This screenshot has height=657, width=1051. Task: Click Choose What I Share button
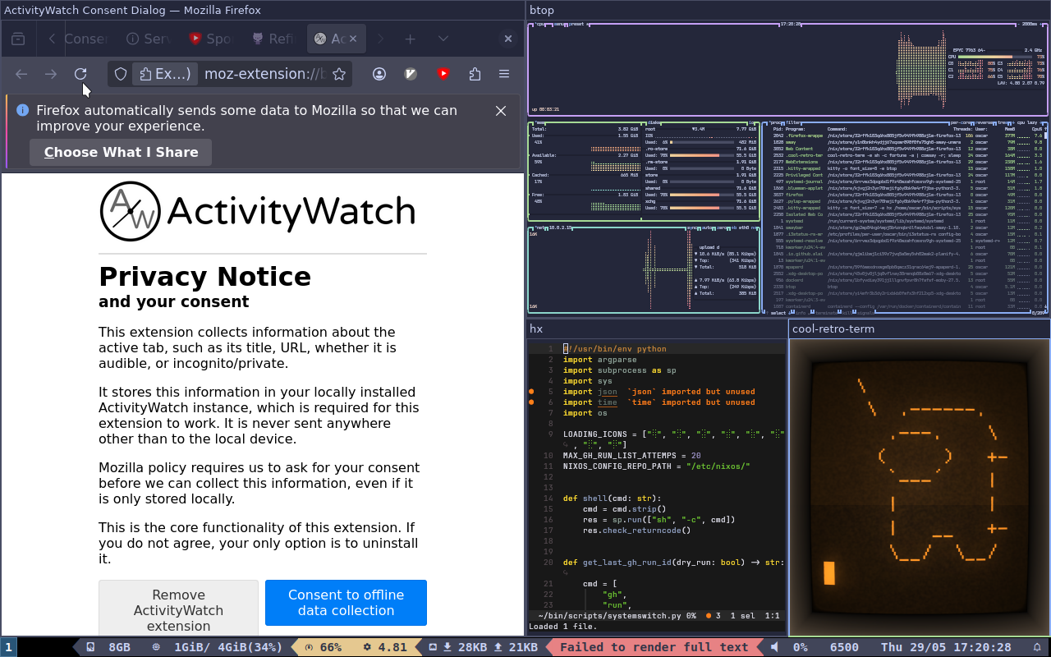121,152
